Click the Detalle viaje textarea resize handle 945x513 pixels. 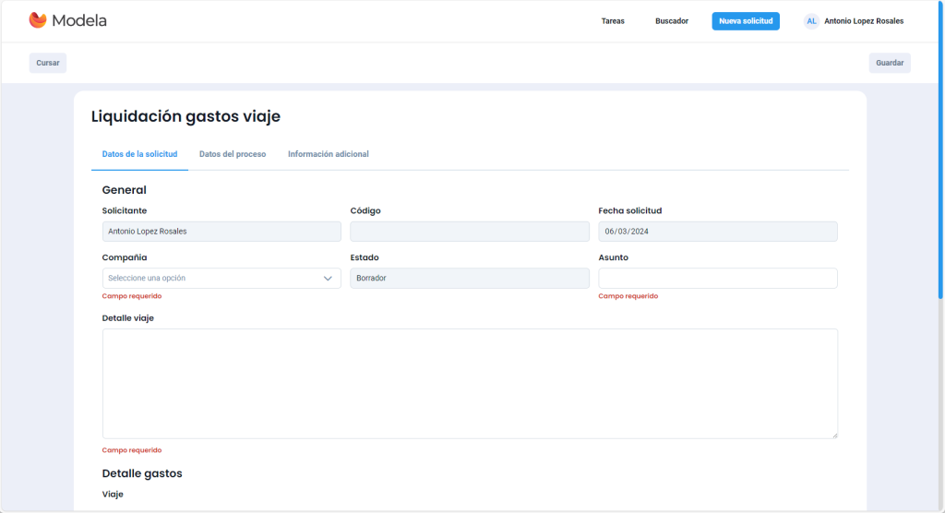(833, 434)
